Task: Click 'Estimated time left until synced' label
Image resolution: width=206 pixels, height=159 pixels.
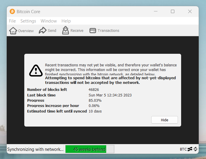Action: click(57, 111)
